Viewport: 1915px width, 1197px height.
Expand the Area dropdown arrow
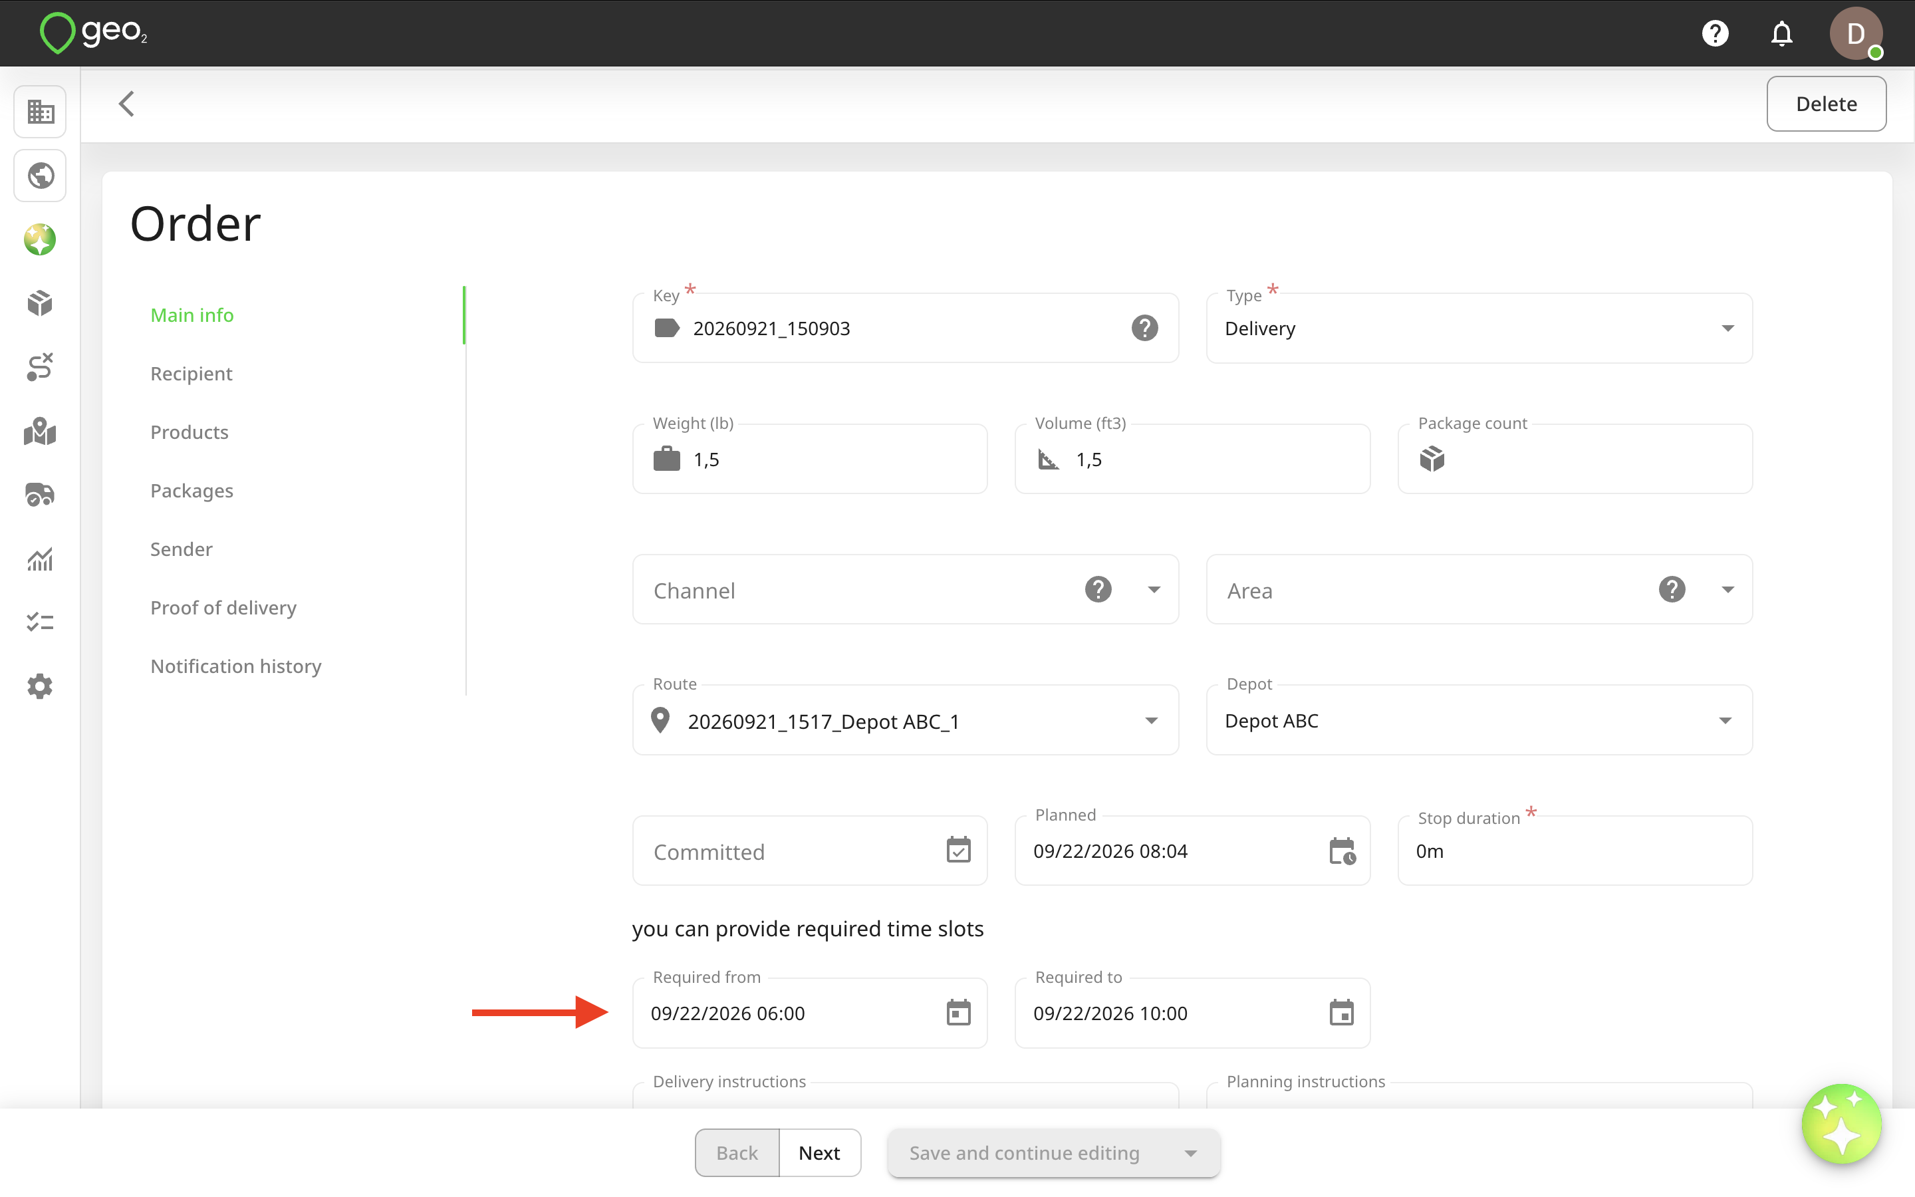1727,590
